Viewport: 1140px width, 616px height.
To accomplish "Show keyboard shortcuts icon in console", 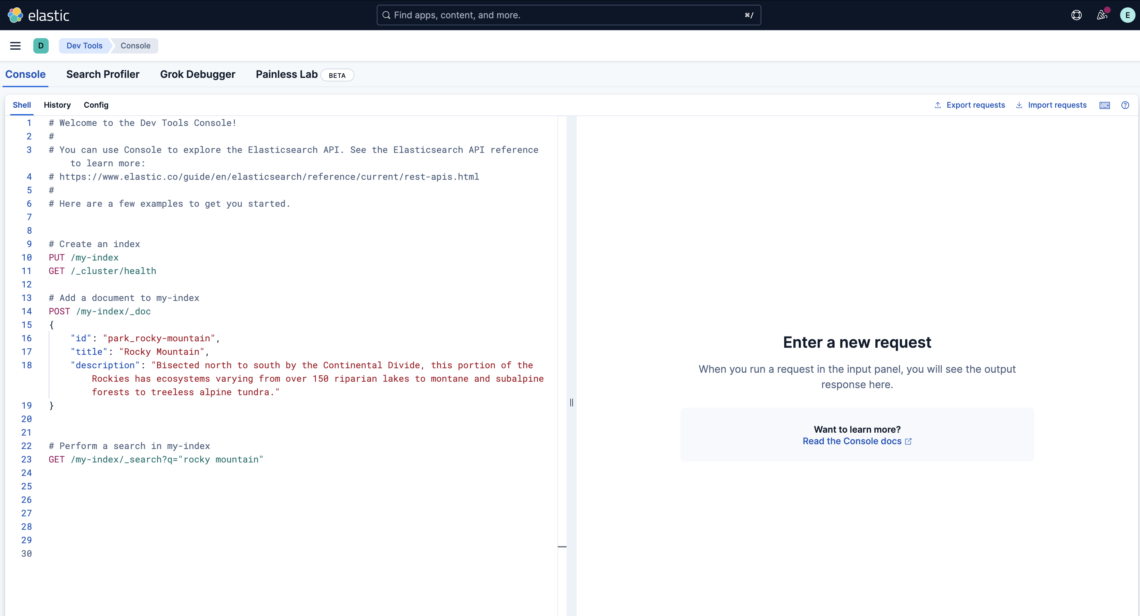I will tap(1105, 105).
